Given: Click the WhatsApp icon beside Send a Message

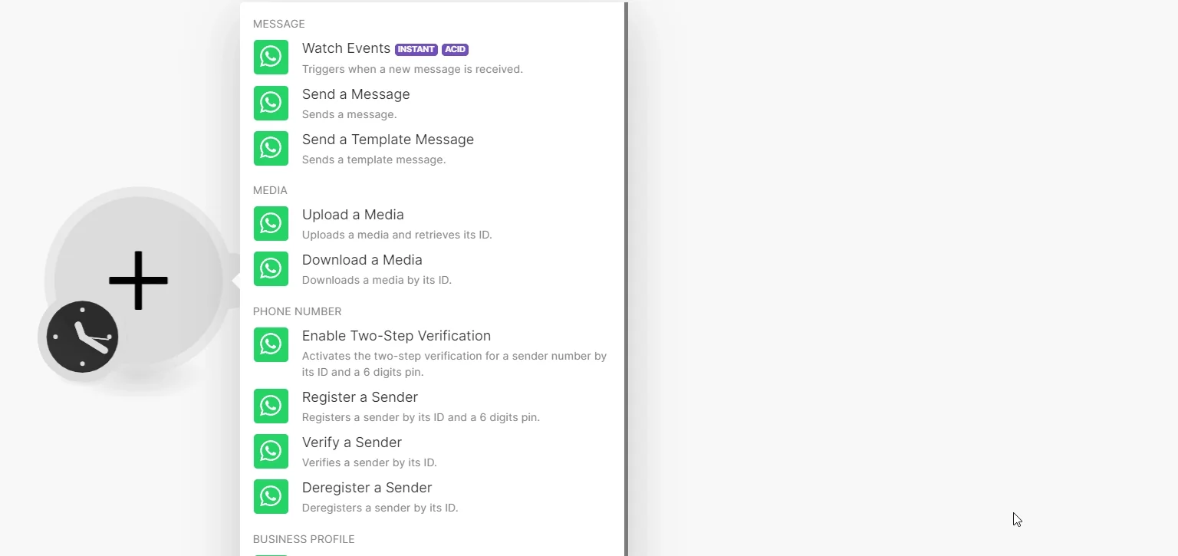Looking at the screenshot, I should tap(271, 103).
